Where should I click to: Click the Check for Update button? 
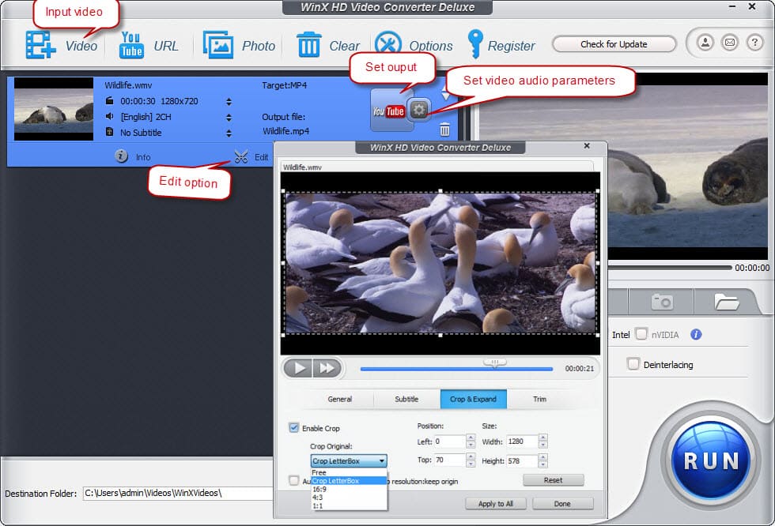(614, 44)
